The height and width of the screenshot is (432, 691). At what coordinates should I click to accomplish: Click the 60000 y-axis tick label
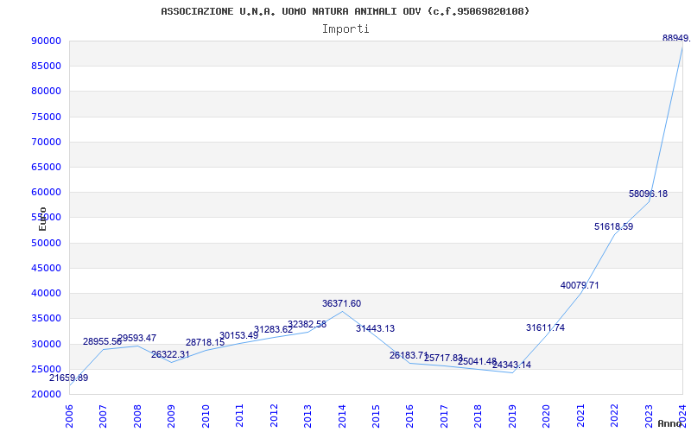pos(46,192)
